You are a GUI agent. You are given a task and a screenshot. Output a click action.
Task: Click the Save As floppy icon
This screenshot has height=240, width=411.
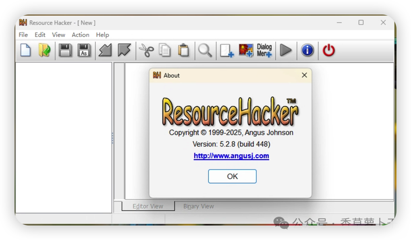84,50
